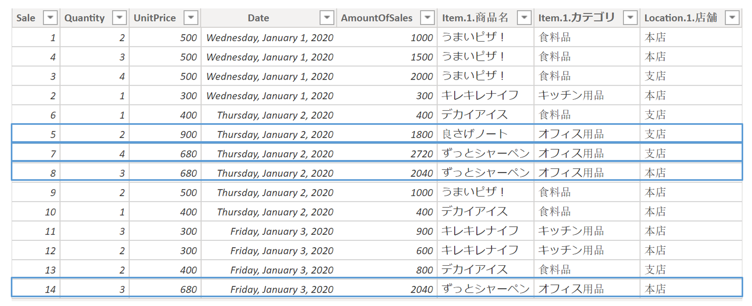
Task: Click the AmountOfSales column header text
Action: (376, 18)
